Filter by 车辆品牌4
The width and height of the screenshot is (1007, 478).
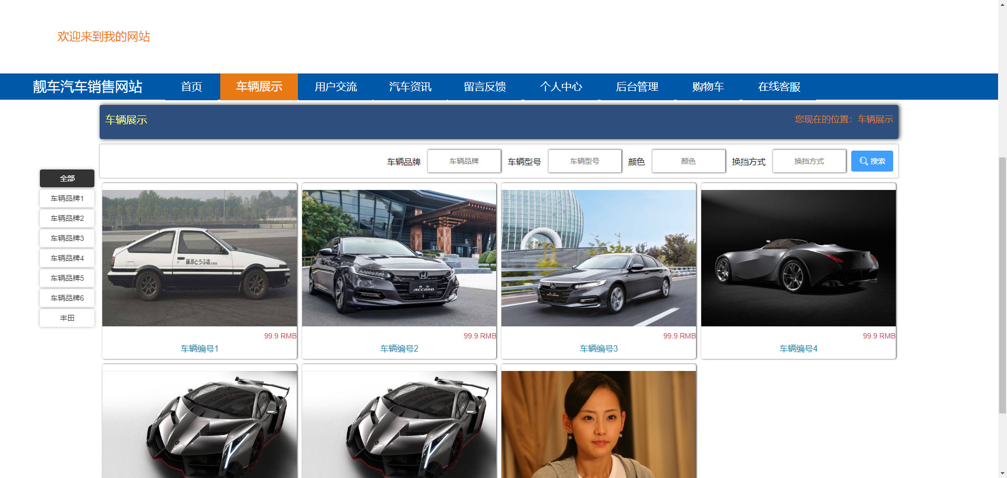[67, 258]
